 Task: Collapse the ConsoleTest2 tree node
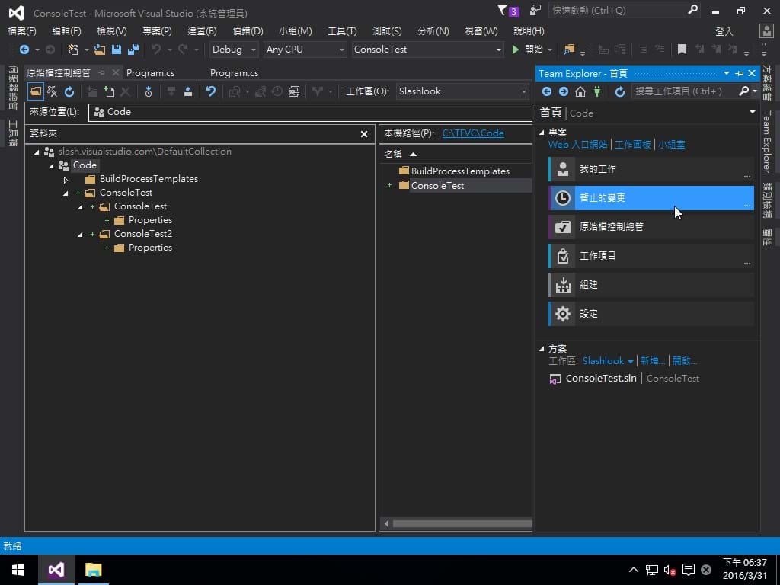[80, 235]
